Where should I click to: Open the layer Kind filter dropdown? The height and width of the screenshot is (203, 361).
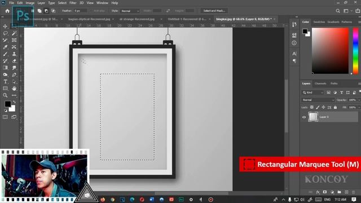point(312,92)
